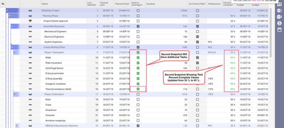The width and height of the screenshot is (284, 128).
Task: Collapse the Planning Phase chevron
Action: [x=10, y=16]
